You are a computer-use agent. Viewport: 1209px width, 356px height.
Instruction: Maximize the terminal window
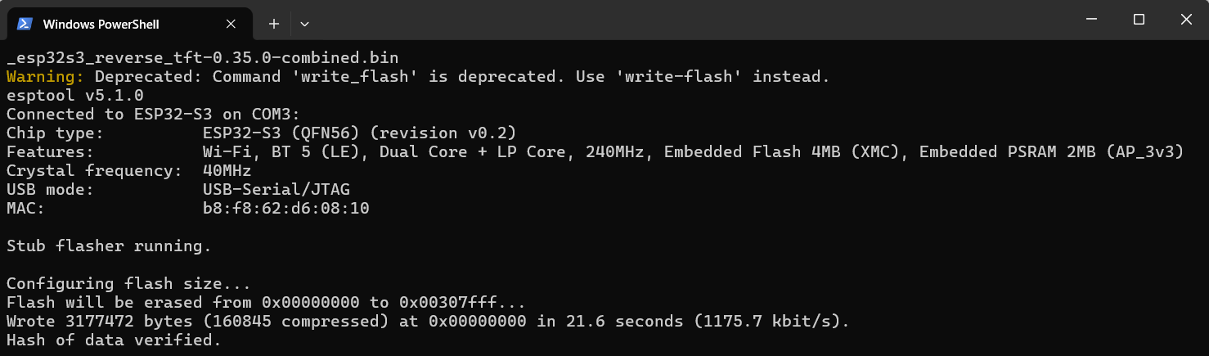pos(1139,20)
